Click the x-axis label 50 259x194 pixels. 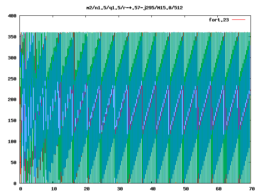click(186, 189)
